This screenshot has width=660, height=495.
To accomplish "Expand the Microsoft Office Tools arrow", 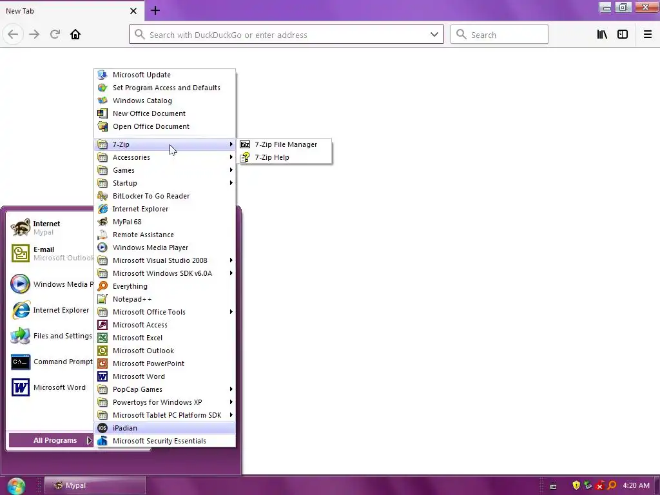I will [x=231, y=312].
